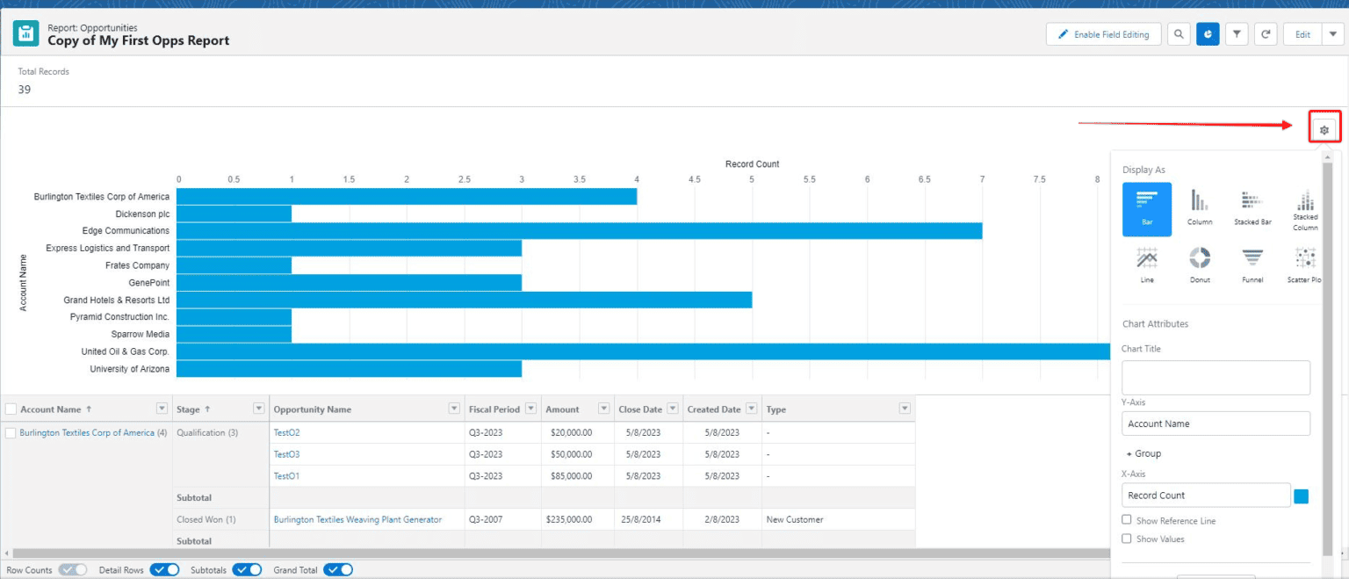
Task: Open the chart gear settings icon
Action: [x=1324, y=127]
